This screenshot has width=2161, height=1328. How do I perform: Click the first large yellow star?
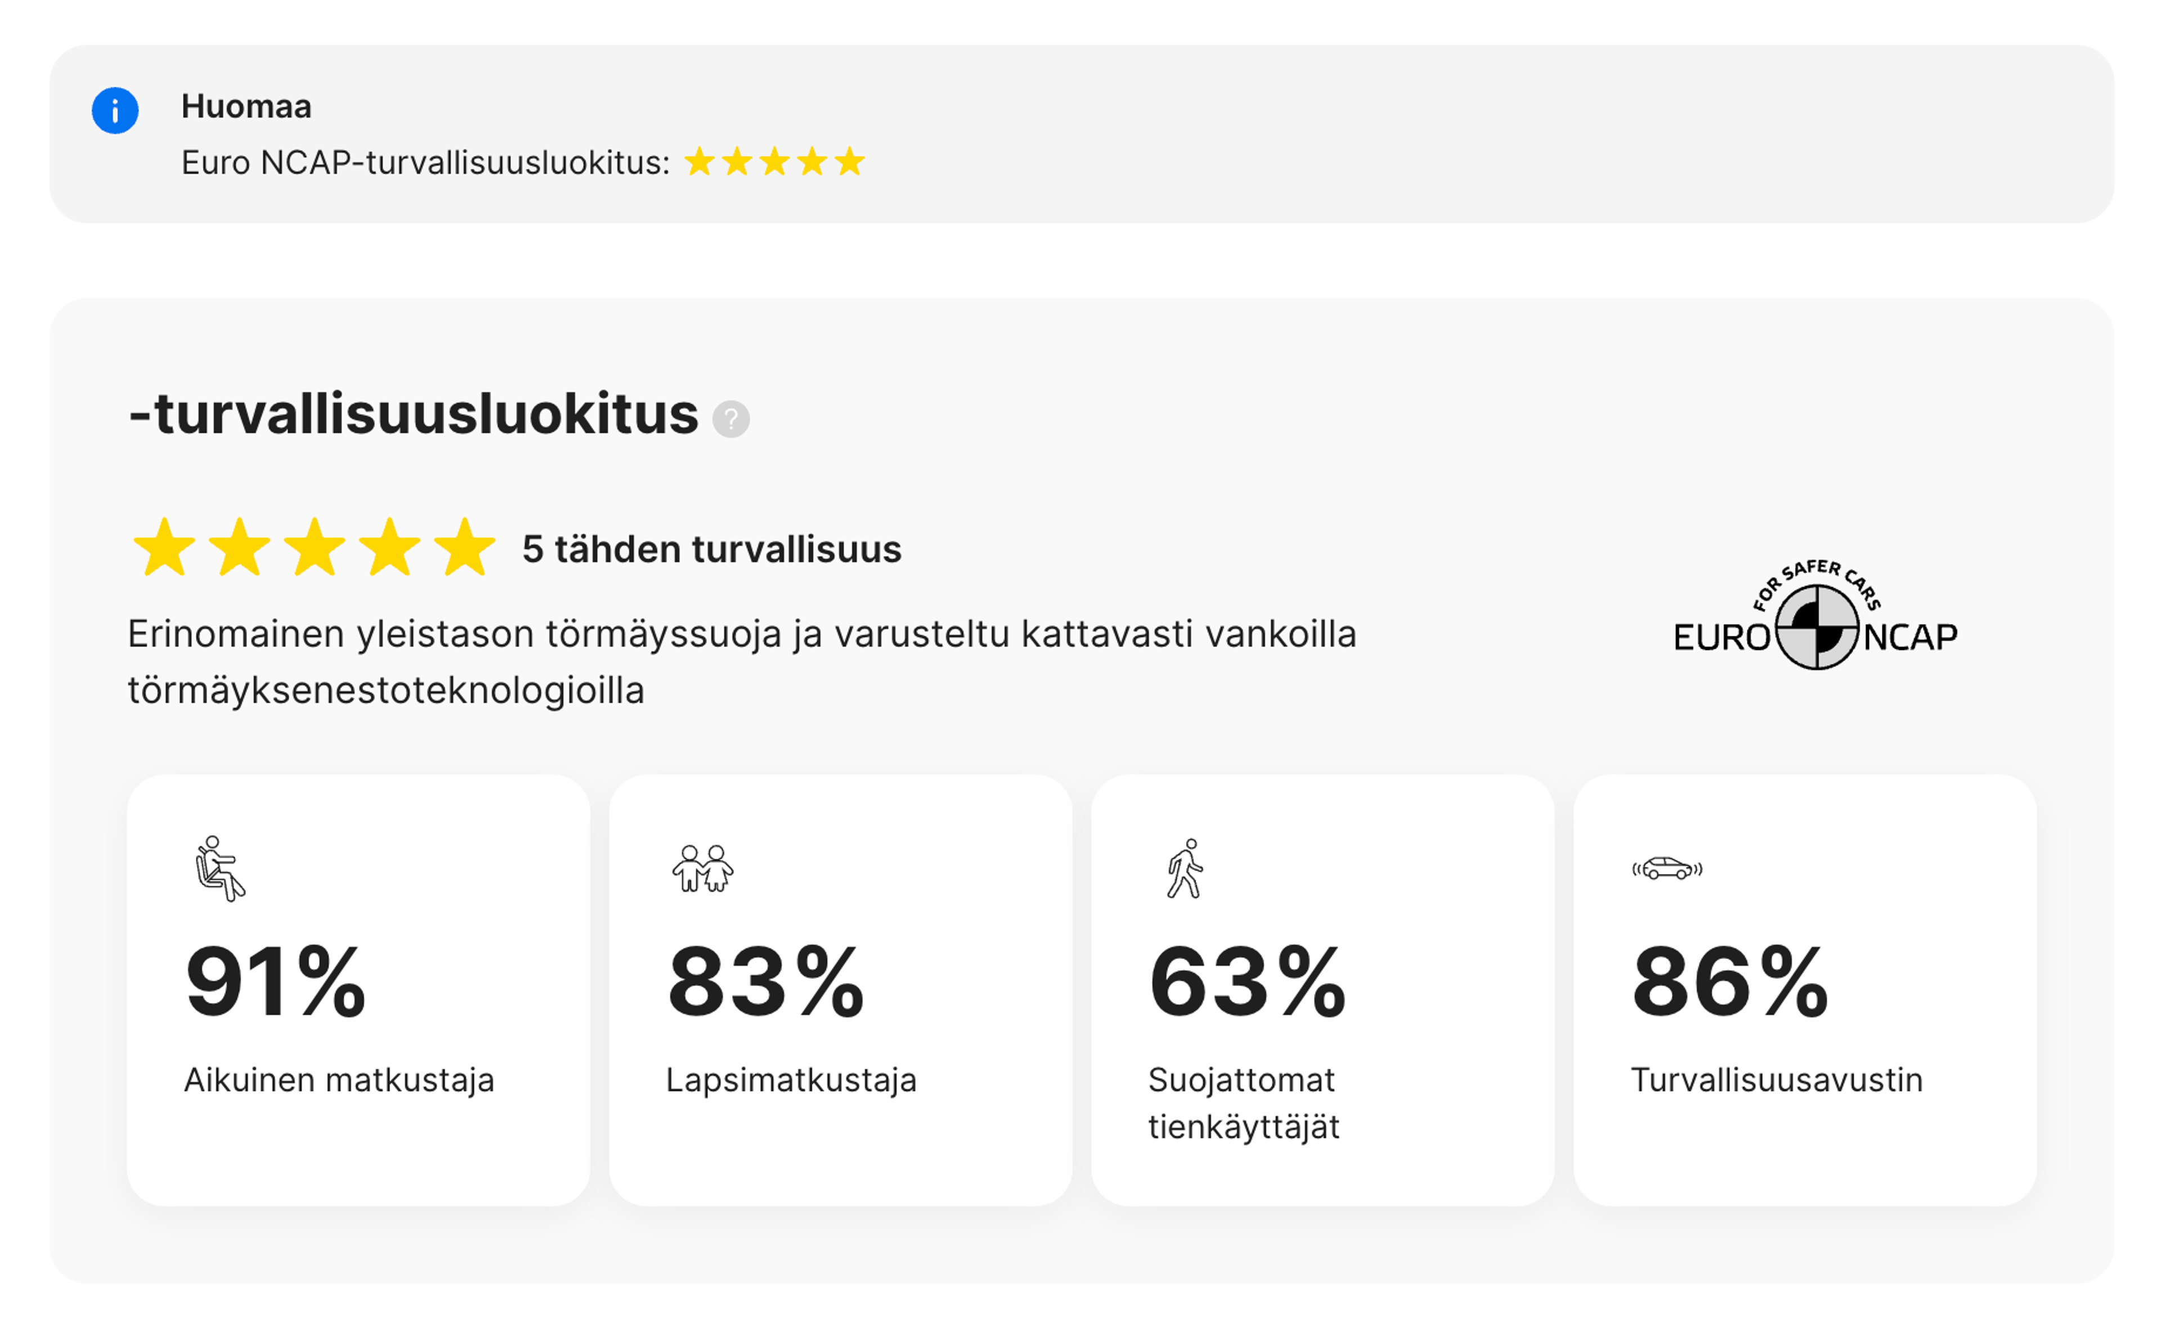[x=164, y=548]
